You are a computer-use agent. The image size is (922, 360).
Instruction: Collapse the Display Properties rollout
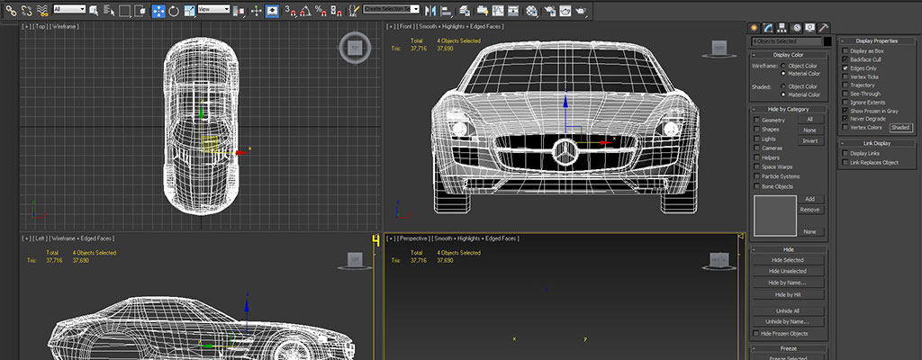[877, 40]
